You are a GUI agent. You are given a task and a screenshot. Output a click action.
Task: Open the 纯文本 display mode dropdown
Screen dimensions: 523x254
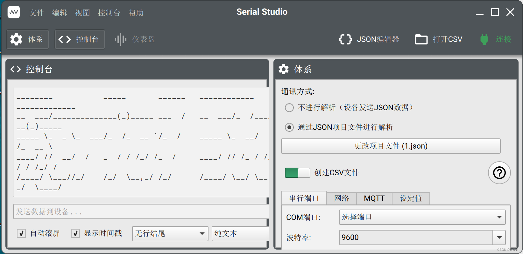coord(240,234)
